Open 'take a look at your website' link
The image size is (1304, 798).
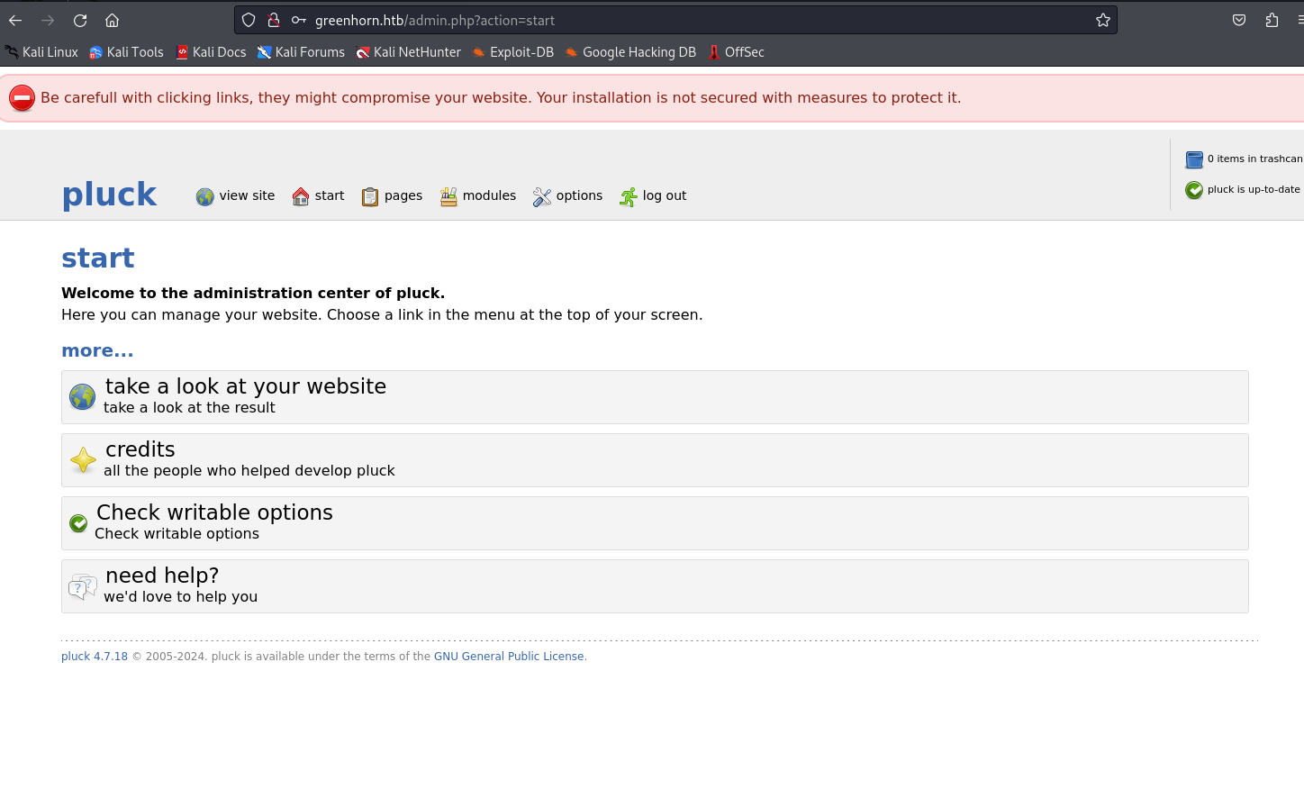[x=245, y=386]
